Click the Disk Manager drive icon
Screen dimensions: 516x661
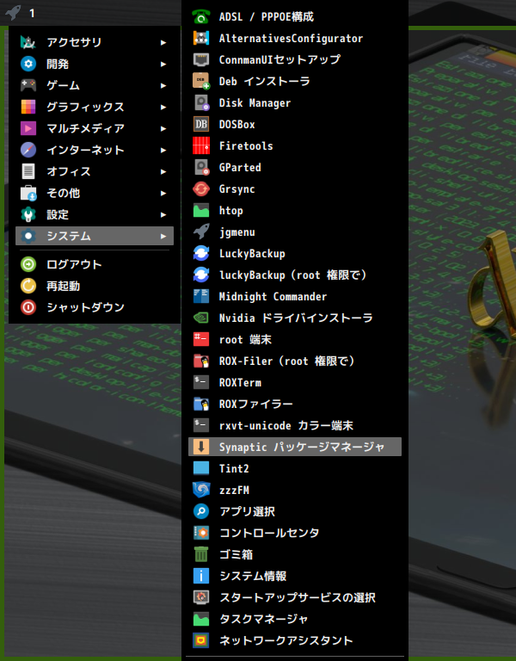(x=201, y=102)
